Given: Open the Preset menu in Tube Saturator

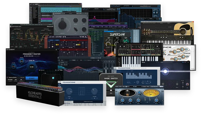Looking at the screenshot, I should 144,87.
